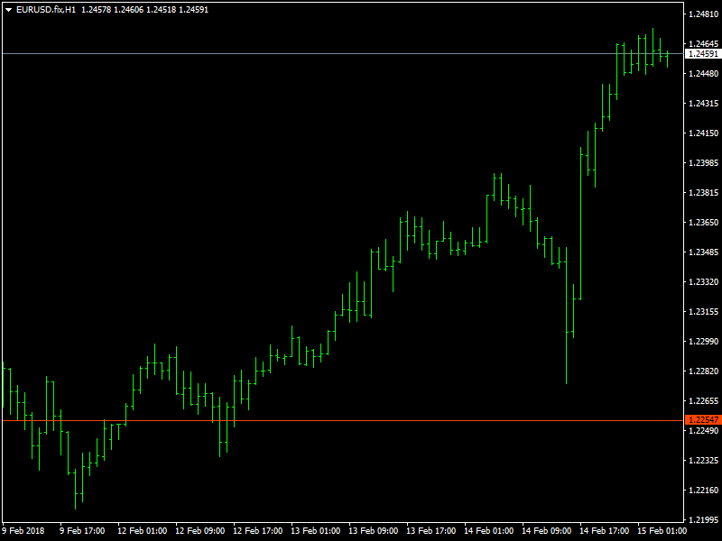Click the 14 Feb 09:00 time label
Screen dimensions: 722x541
[546, 530]
